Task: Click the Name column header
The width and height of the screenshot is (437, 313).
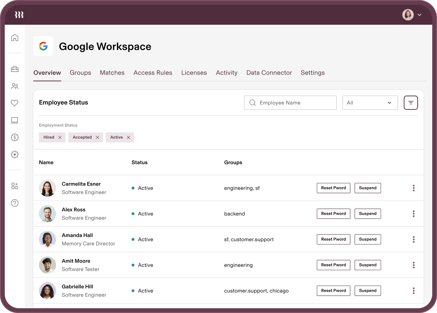Action: coord(46,162)
